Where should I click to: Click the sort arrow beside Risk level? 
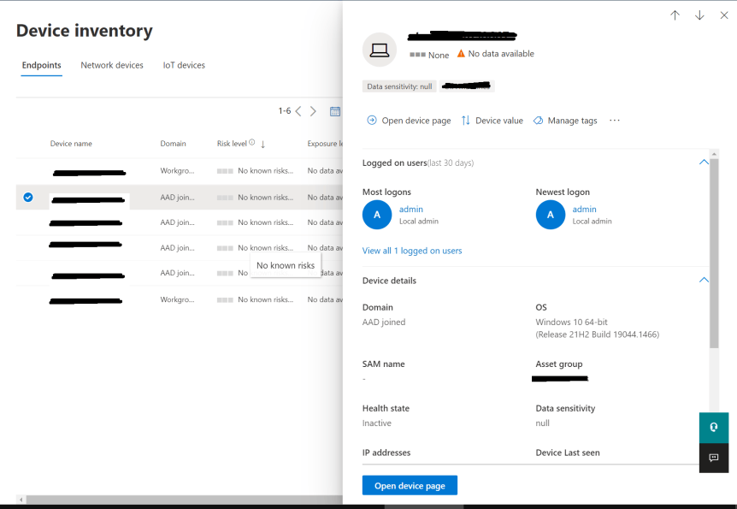pos(262,145)
